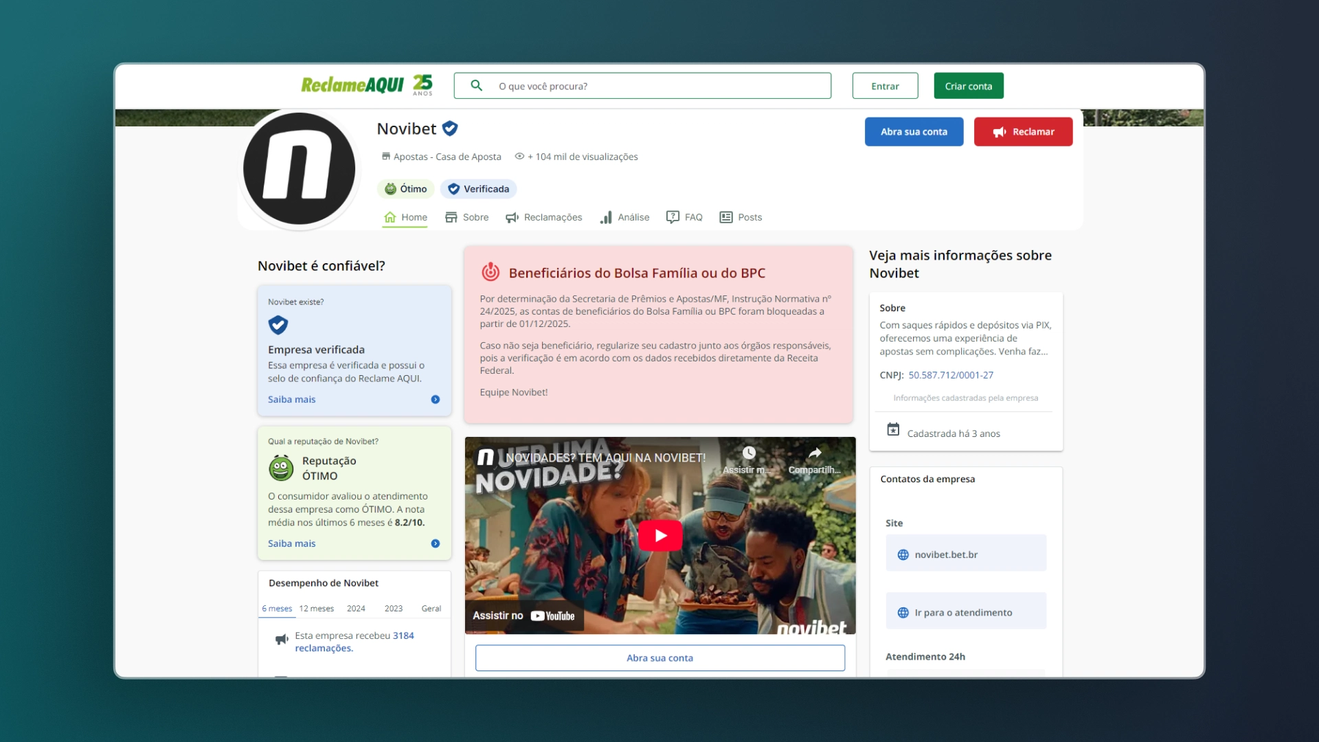Click the Sobre store icon
This screenshot has width=1319, height=742.
451,217
